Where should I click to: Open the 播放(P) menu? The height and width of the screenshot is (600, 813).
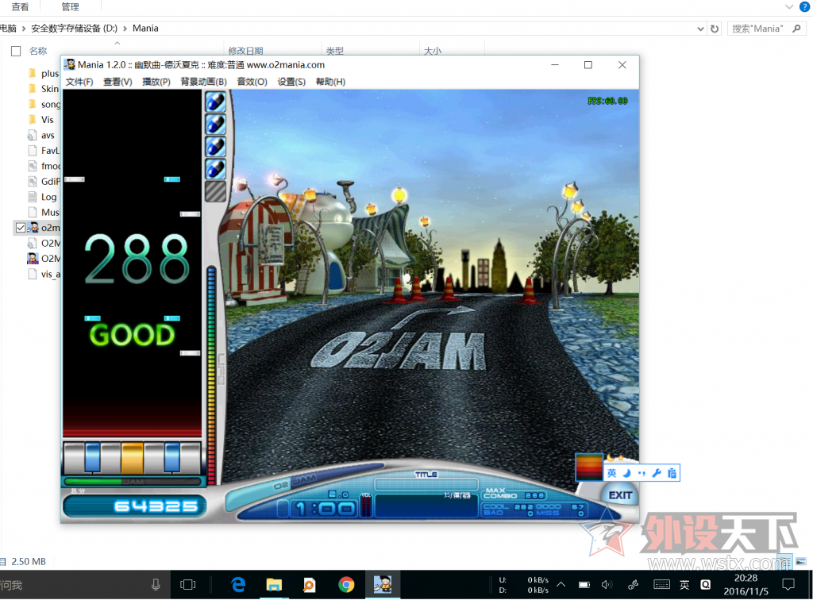(x=156, y=82)
